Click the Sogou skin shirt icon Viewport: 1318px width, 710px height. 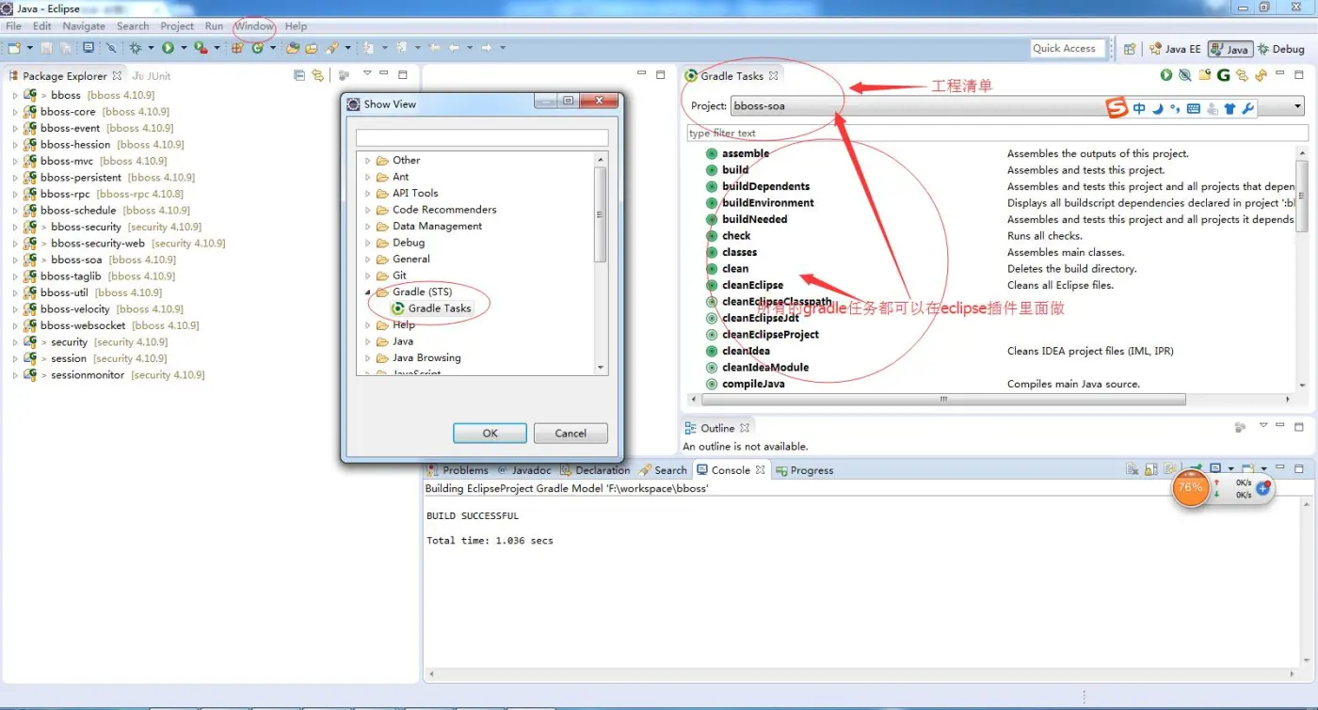[x=1230, y=109]
